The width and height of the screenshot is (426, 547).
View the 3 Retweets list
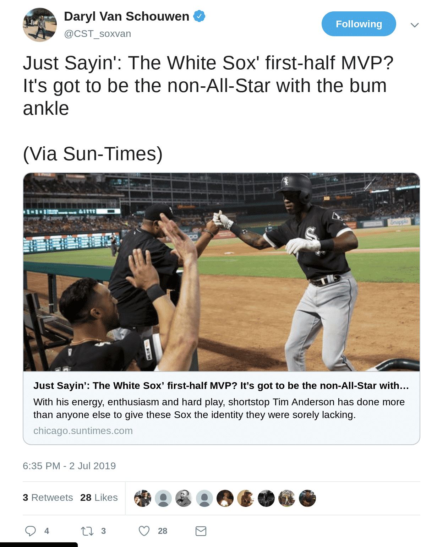[48, 498]
